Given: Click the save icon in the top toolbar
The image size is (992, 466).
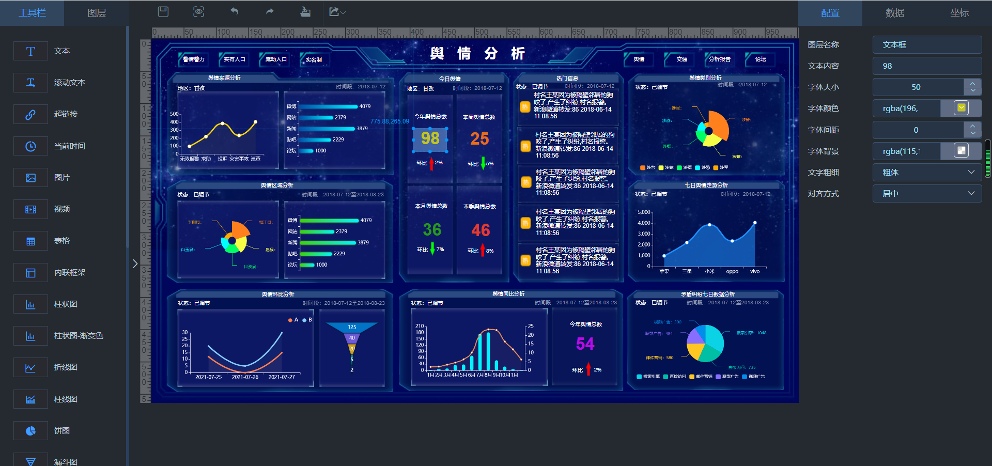Looking at the screenshot, I should [163, 11].
